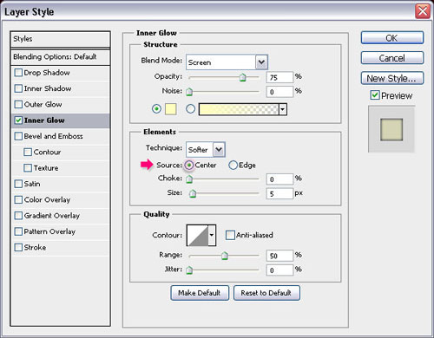The width and height of the screenshot is (434, 338).
Task: Click the Size slider handle
Action: coord(193,193)
